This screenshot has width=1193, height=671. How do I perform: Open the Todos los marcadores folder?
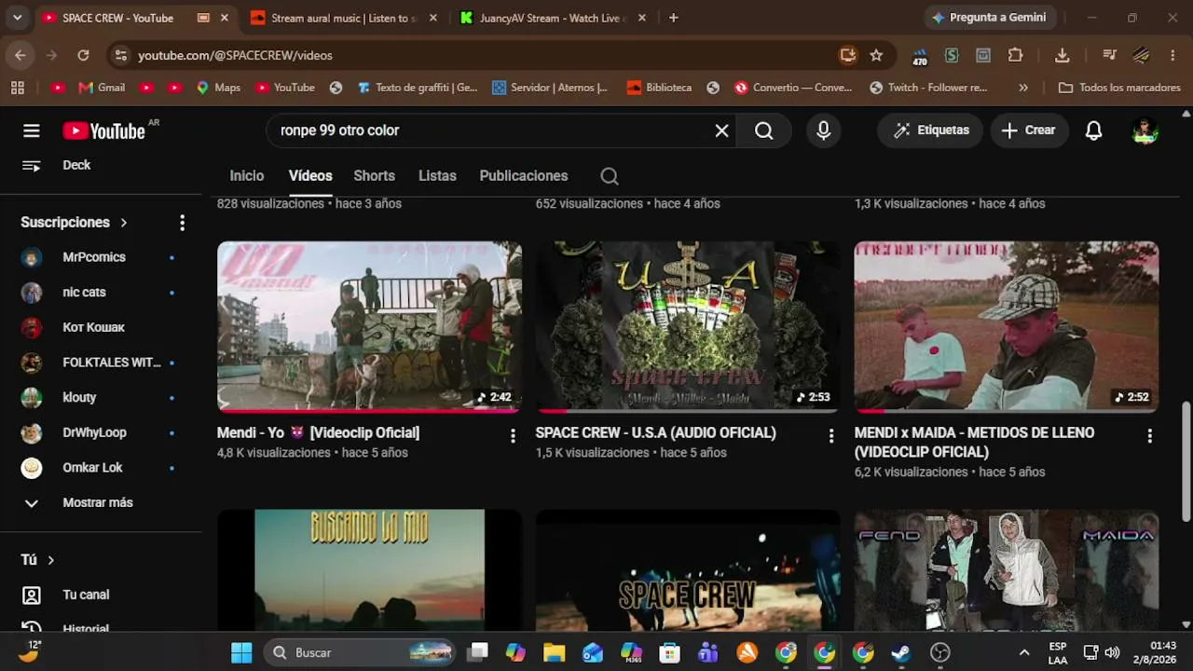pyautogui.click(x=1119, y=88)
